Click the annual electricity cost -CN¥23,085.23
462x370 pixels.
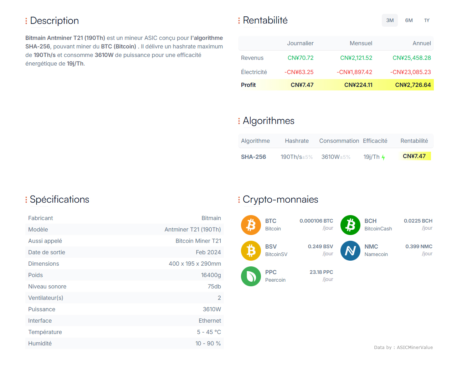coord(411,72)
